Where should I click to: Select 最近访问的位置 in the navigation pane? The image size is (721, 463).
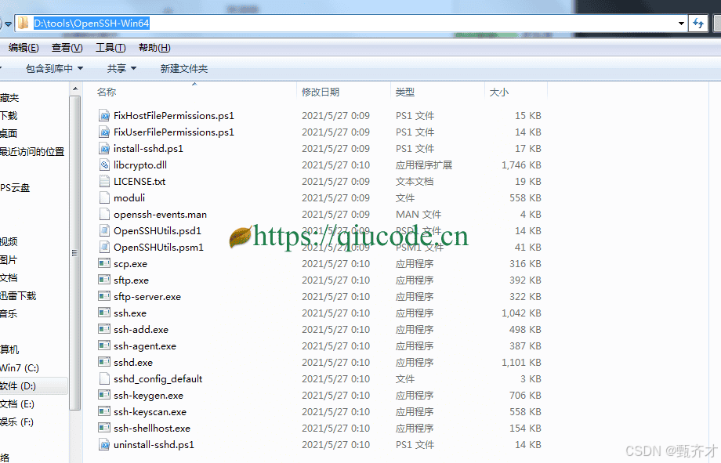(32, 152)
